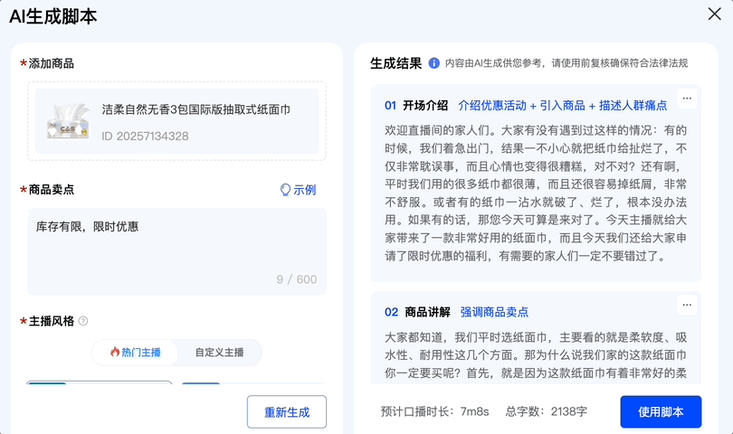Click the help icon next to 主播风格

83,321
